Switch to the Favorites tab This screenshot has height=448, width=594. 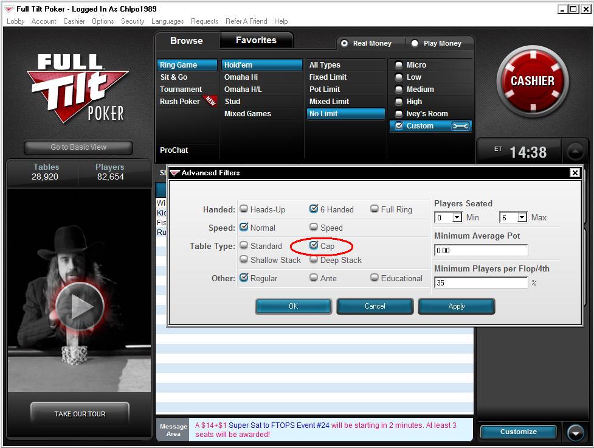tap(256, 40)
